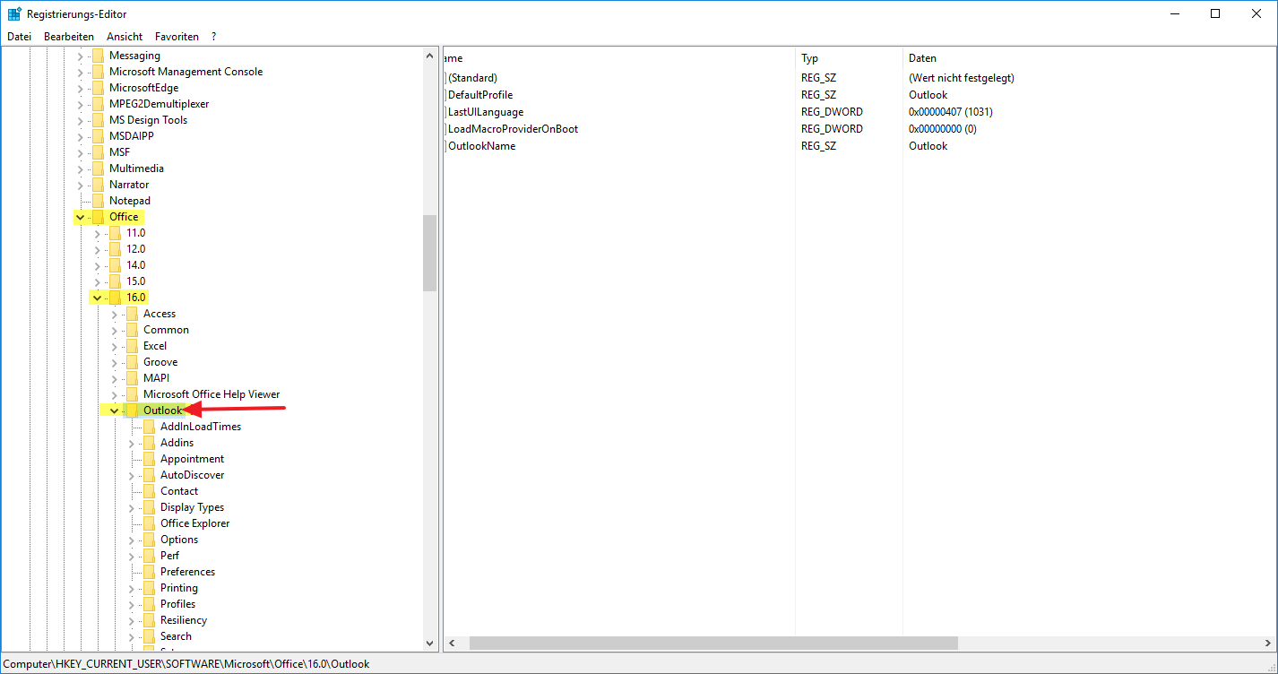Click the Notepad folder icon
1278x674 pixels.
point(98,201)
